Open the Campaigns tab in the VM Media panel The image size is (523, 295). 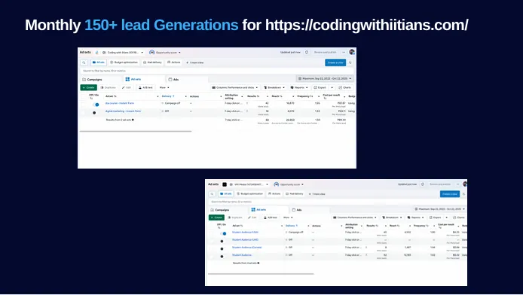click(x=228, y=210)
